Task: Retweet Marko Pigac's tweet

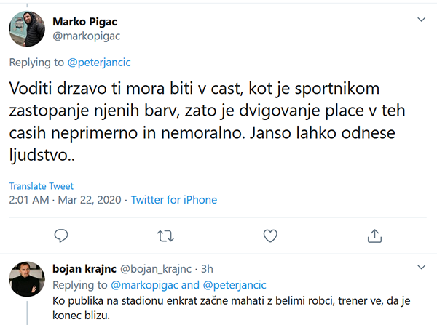Action: (x=166, y=235)
